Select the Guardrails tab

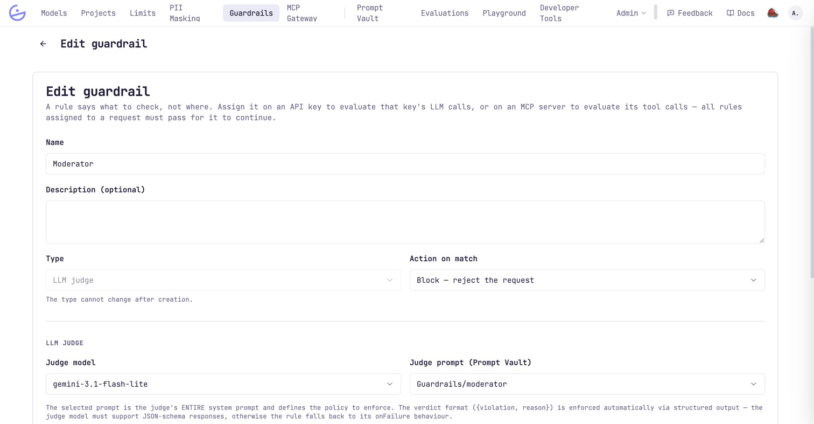(251, 13)
